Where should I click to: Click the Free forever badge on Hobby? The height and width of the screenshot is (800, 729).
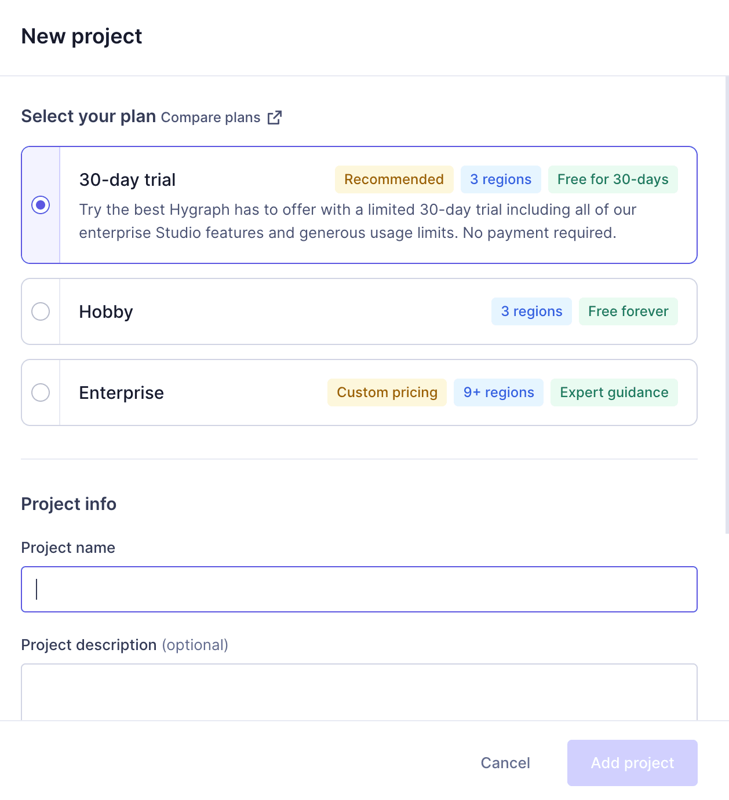[x=628, y=311]
